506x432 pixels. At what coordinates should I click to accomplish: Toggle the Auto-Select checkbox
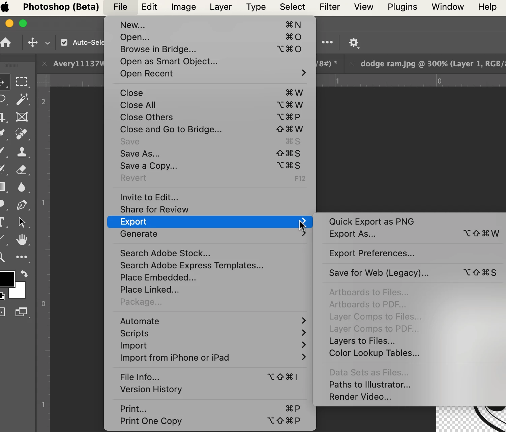tap(64, 42)
